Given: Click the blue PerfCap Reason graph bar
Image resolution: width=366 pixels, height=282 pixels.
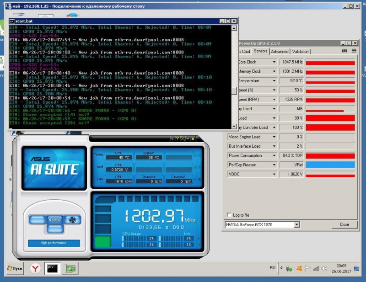Looking at the screenshot, I should click(330, 165).
